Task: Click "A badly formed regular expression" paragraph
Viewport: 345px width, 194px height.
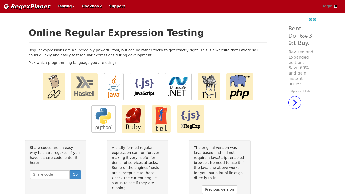Action: [x=136, y=168]
